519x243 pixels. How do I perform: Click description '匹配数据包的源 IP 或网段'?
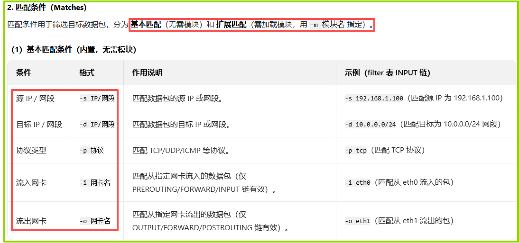[x=175, y=98]
